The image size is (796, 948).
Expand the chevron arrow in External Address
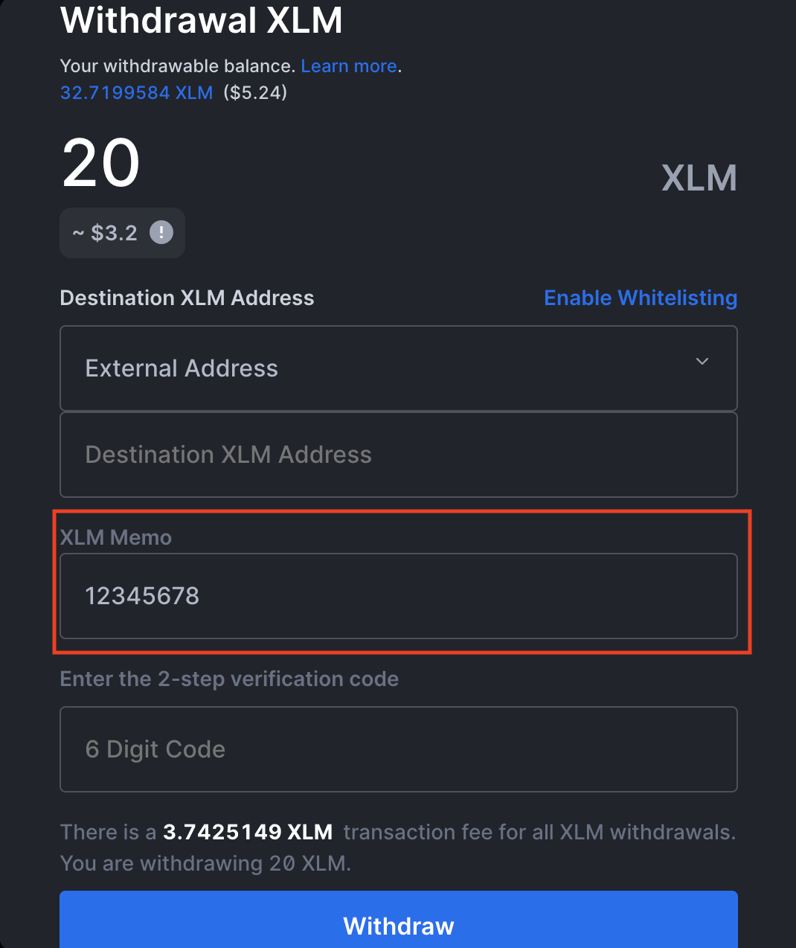[x=702, y=362]
